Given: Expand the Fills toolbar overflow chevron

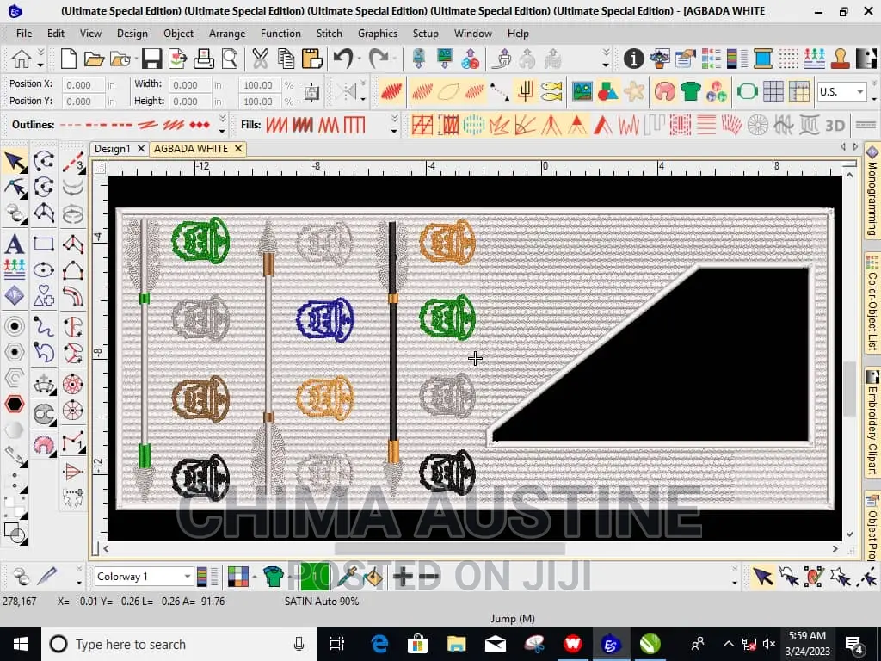Looking at the screenshot, I should [x=394, y=125].
